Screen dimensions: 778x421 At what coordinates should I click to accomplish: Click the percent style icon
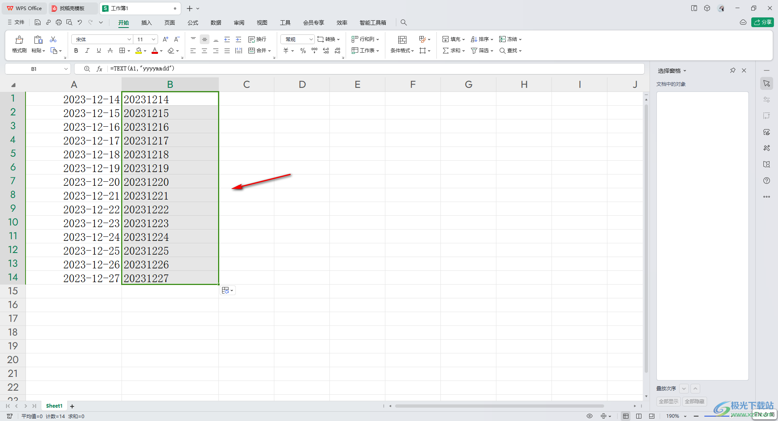pos(303,51)
